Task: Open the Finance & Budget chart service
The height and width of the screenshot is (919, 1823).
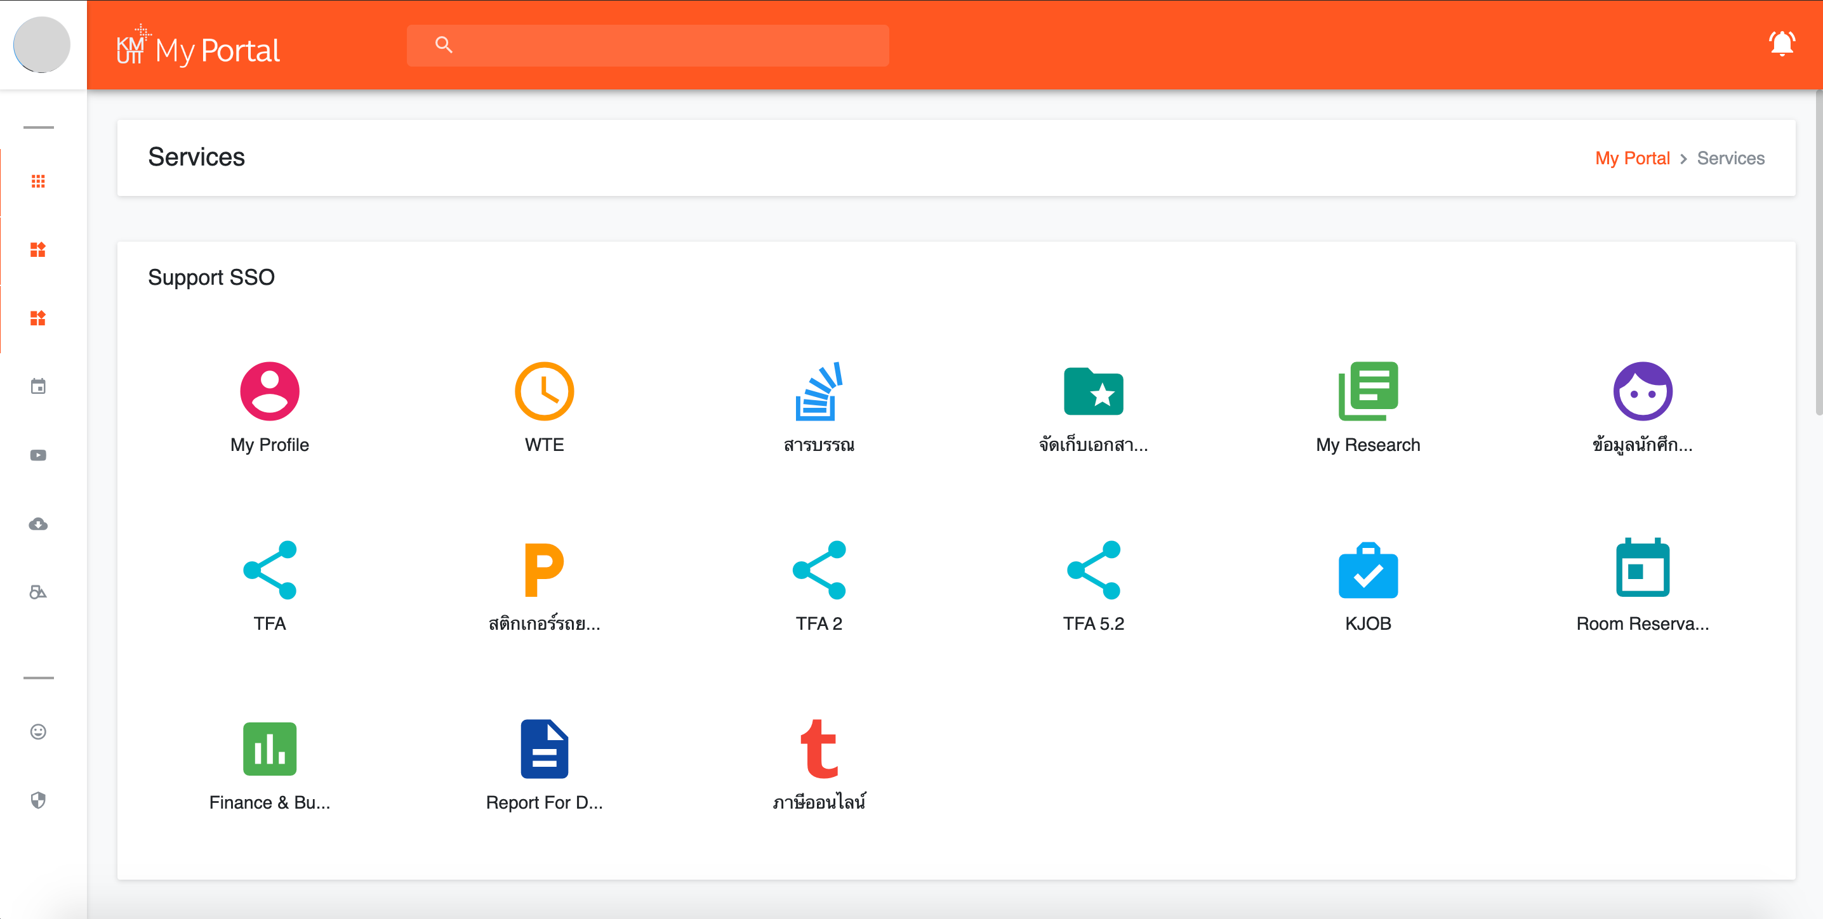Action: click(x=270, y=749)
